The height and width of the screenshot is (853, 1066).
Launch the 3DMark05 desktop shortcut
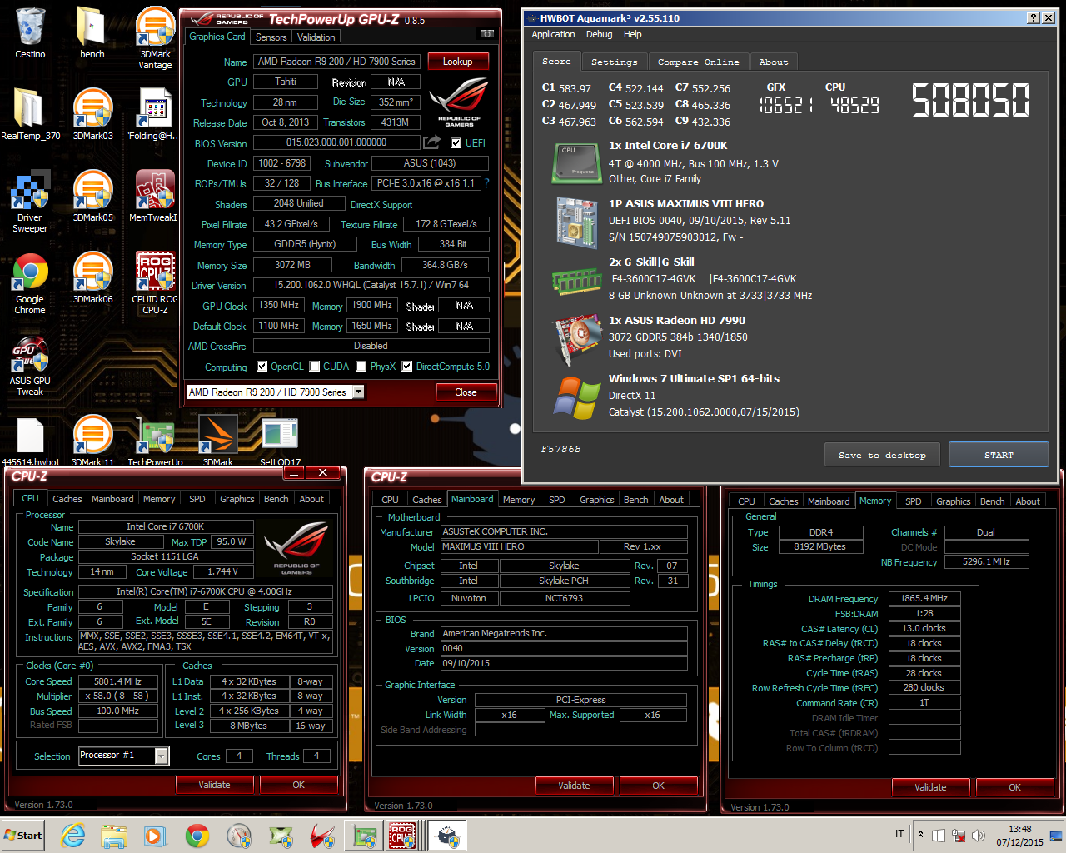click(x=92, y=196)
